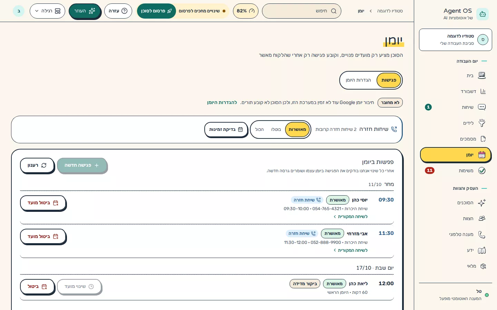Screen dimensions: 497x310
Task: Open the לידים funnel icon
Action: [482, 123]
